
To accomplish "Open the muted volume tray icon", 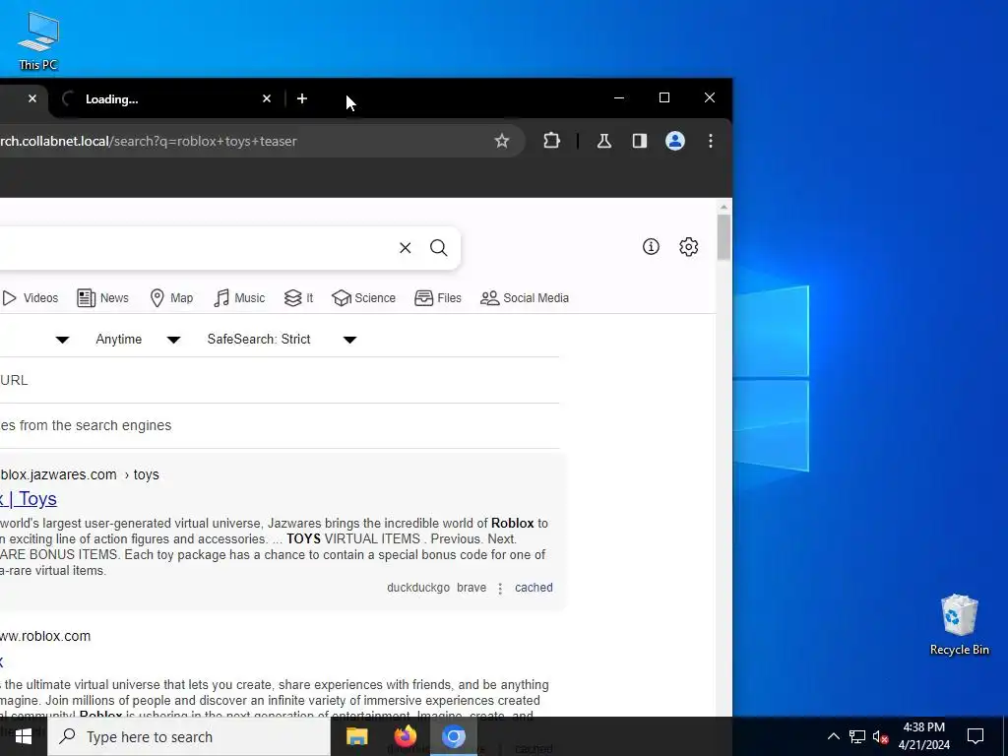I will [880, 736].
